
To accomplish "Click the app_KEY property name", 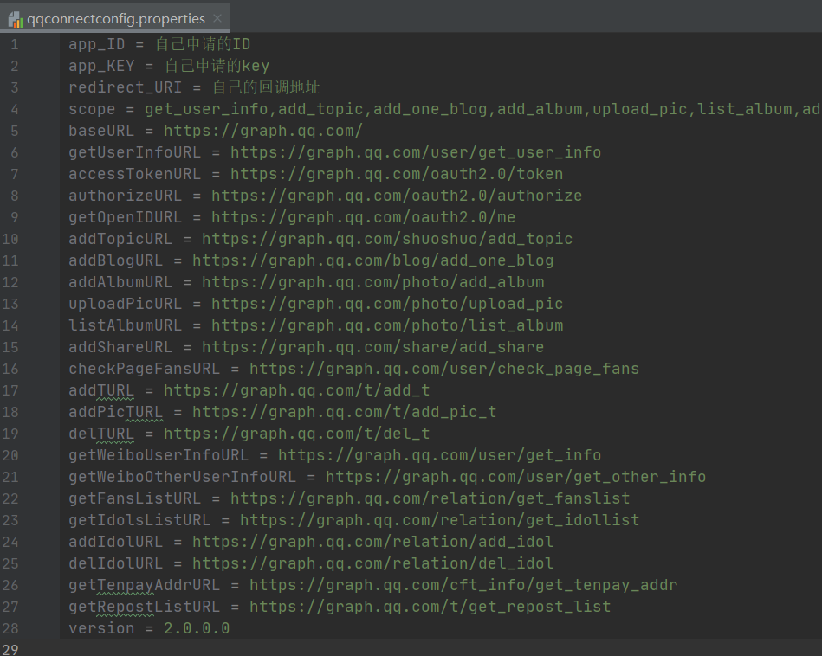I will tap(101, 66).
